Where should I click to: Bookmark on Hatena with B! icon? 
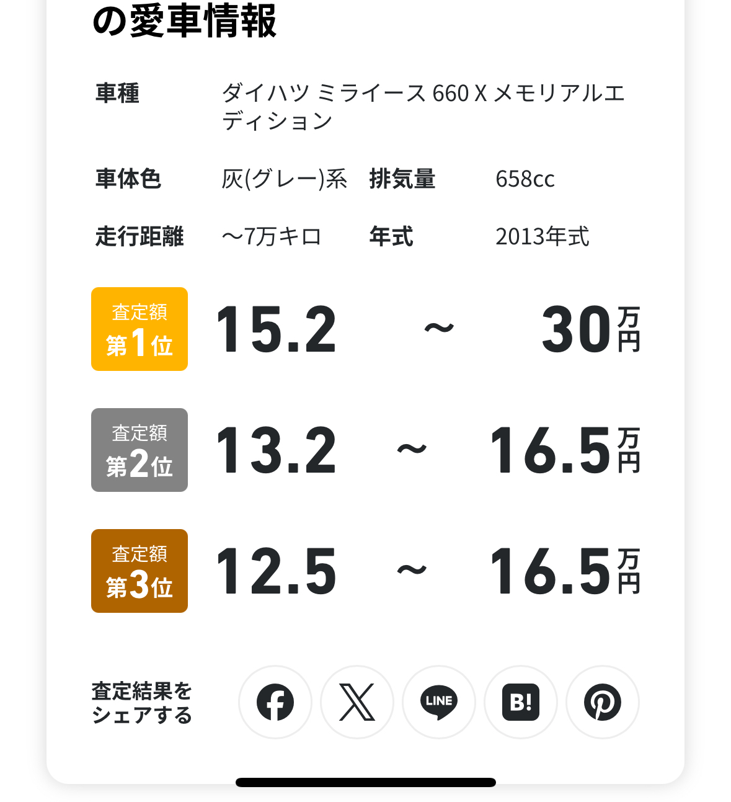(x=521, y=702)
